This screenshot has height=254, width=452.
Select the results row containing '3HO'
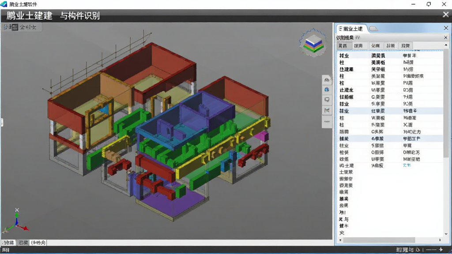[390, 131]
